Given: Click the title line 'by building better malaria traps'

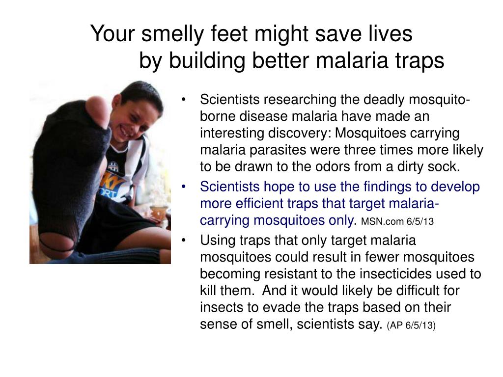Looking at the screenshot, I should click(292, 60).
